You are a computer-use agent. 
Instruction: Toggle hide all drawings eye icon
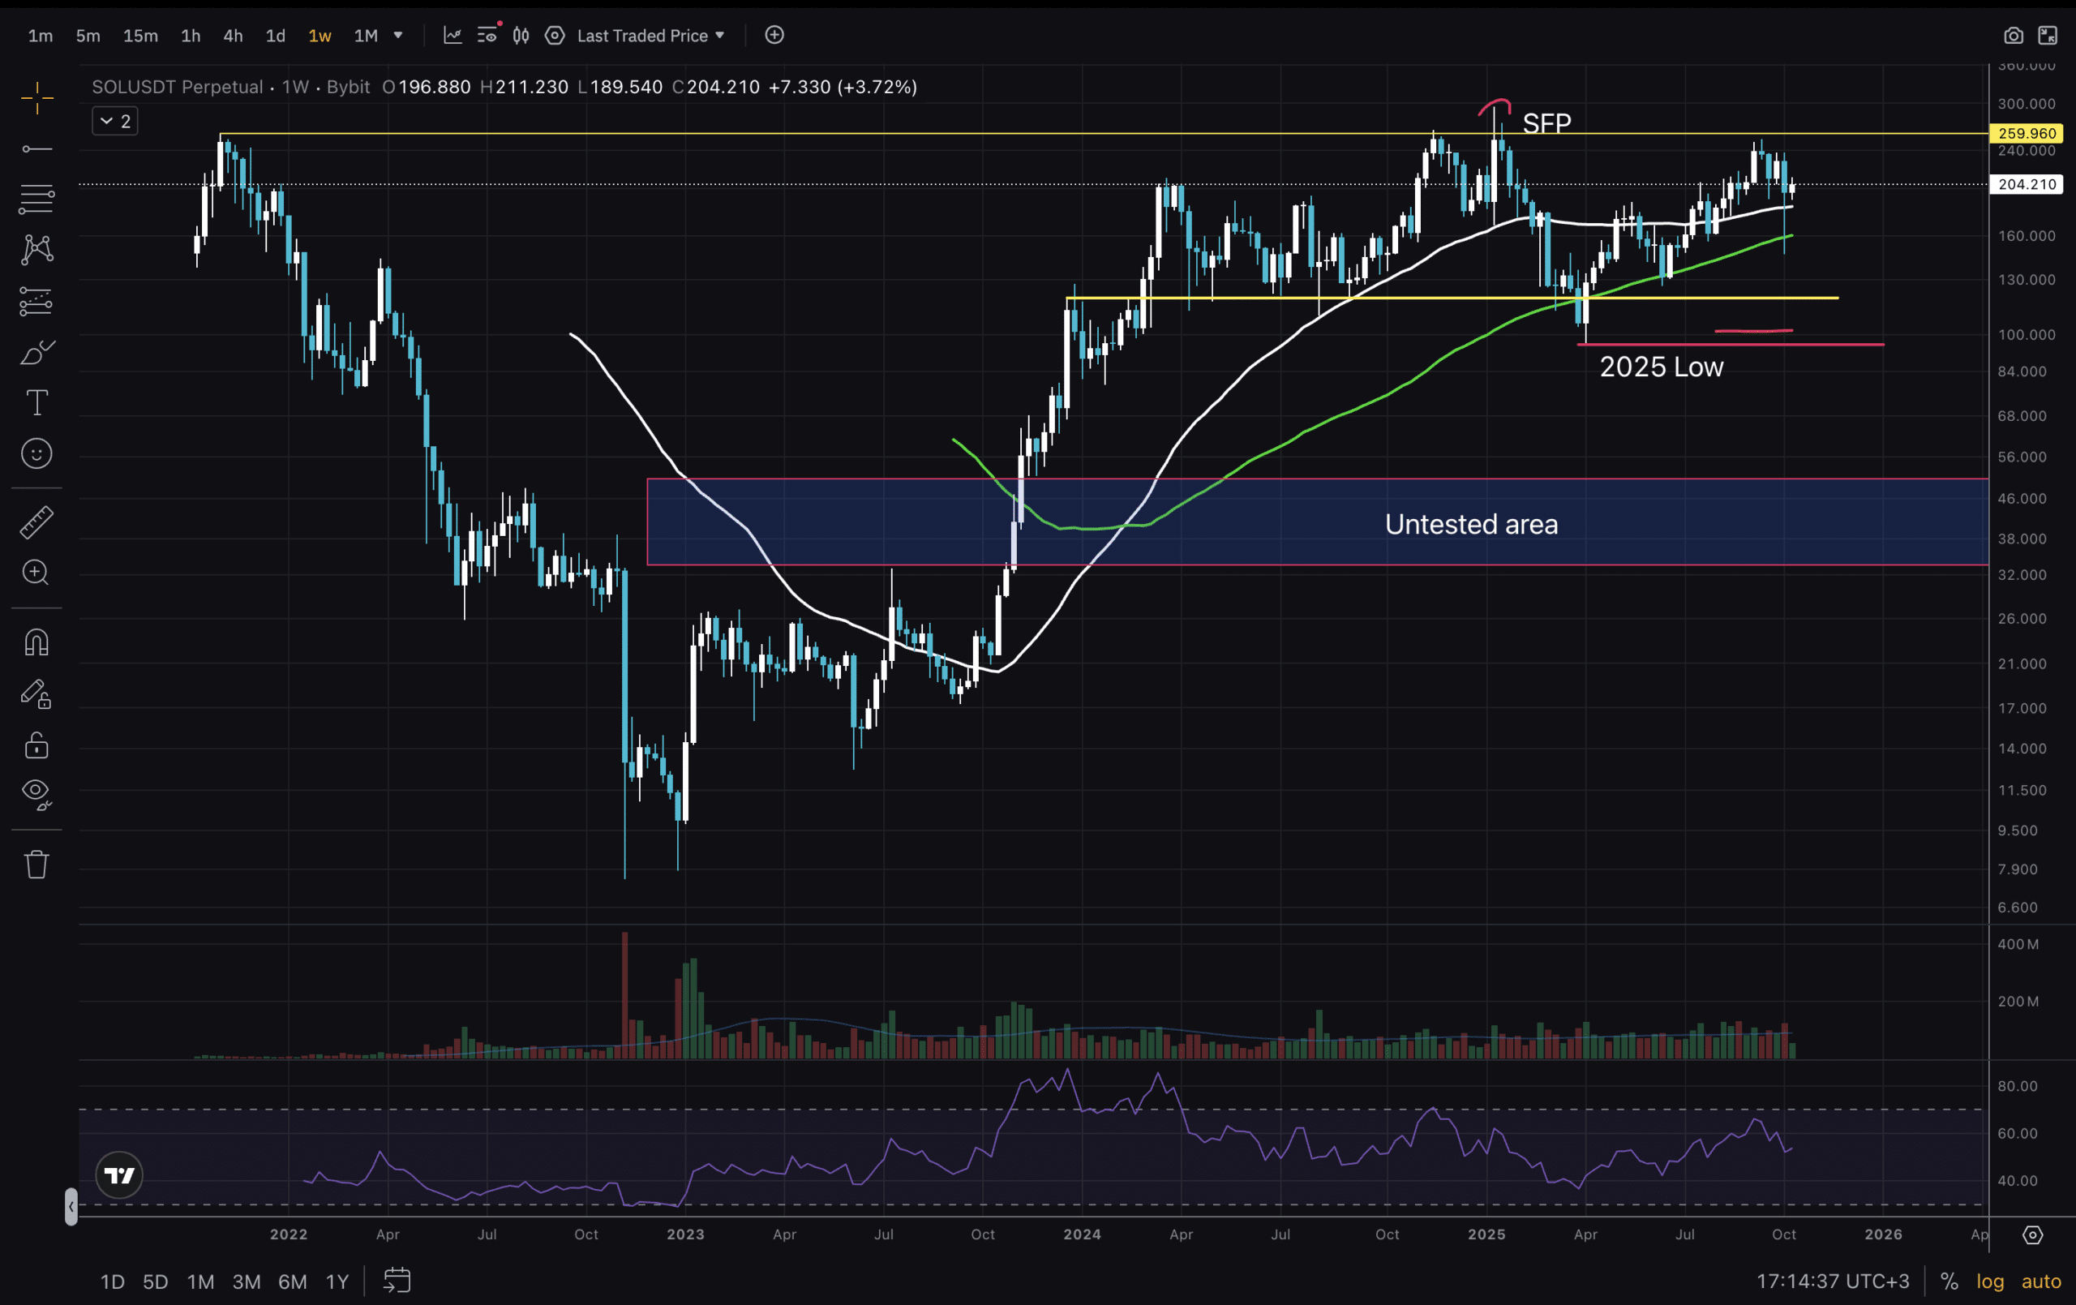36,793
